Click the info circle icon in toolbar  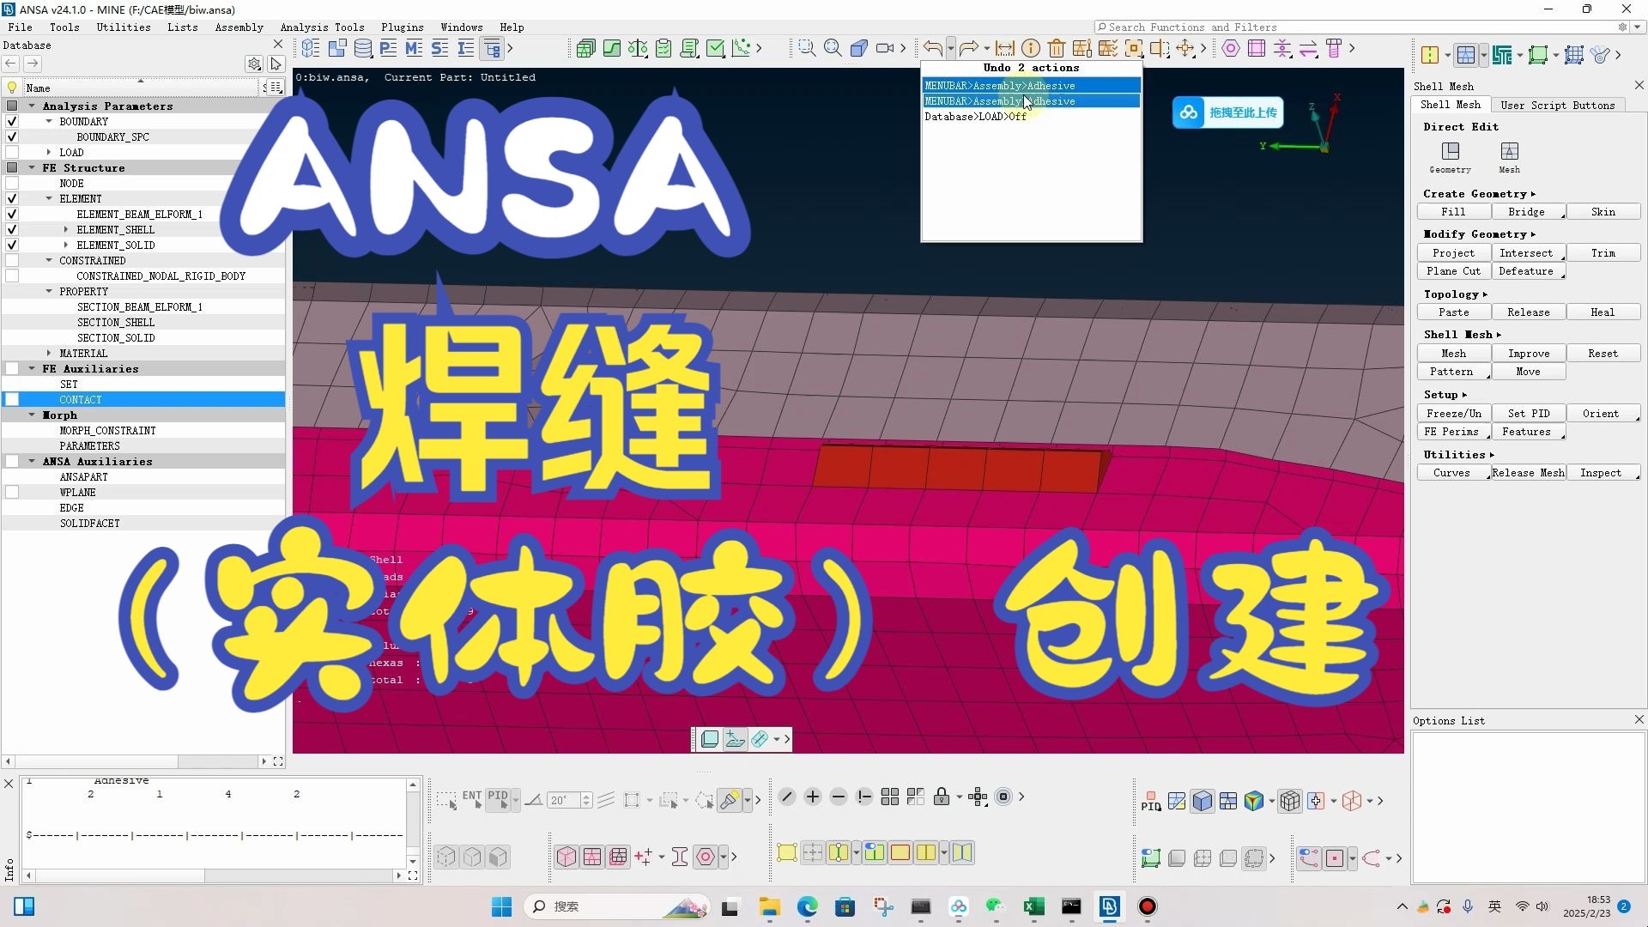1031,49
